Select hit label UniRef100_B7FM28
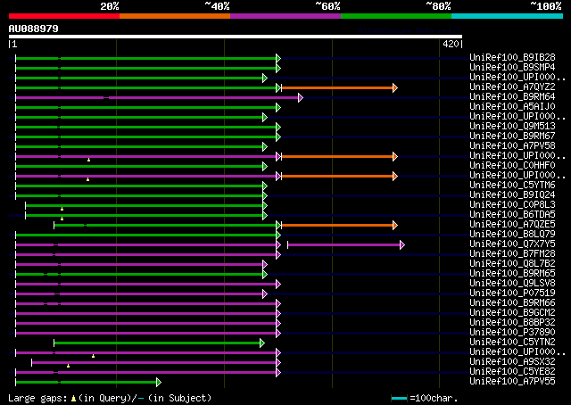571x405 pixels. click(512, 254)
